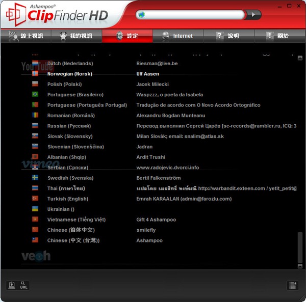Click translator Jacek Milecki

point(152,84)
